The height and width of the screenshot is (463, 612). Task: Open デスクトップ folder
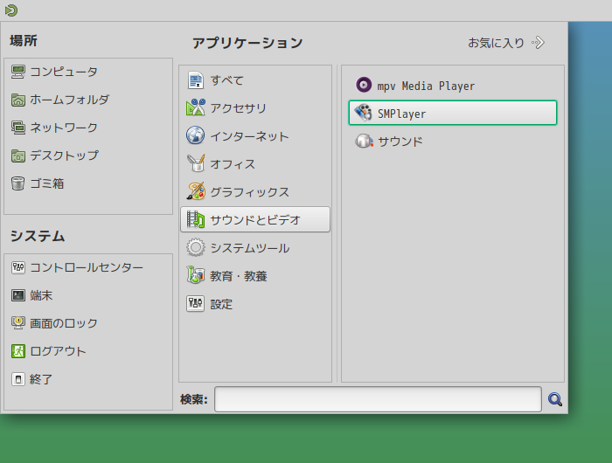(x=88, y=155)
